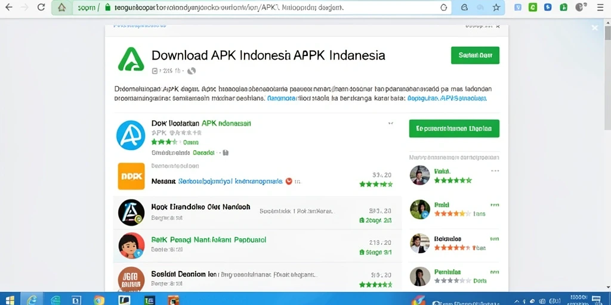611x305 pixels.
Task: Click the cloud icon beside the address bar
Action: coord(464,7)
